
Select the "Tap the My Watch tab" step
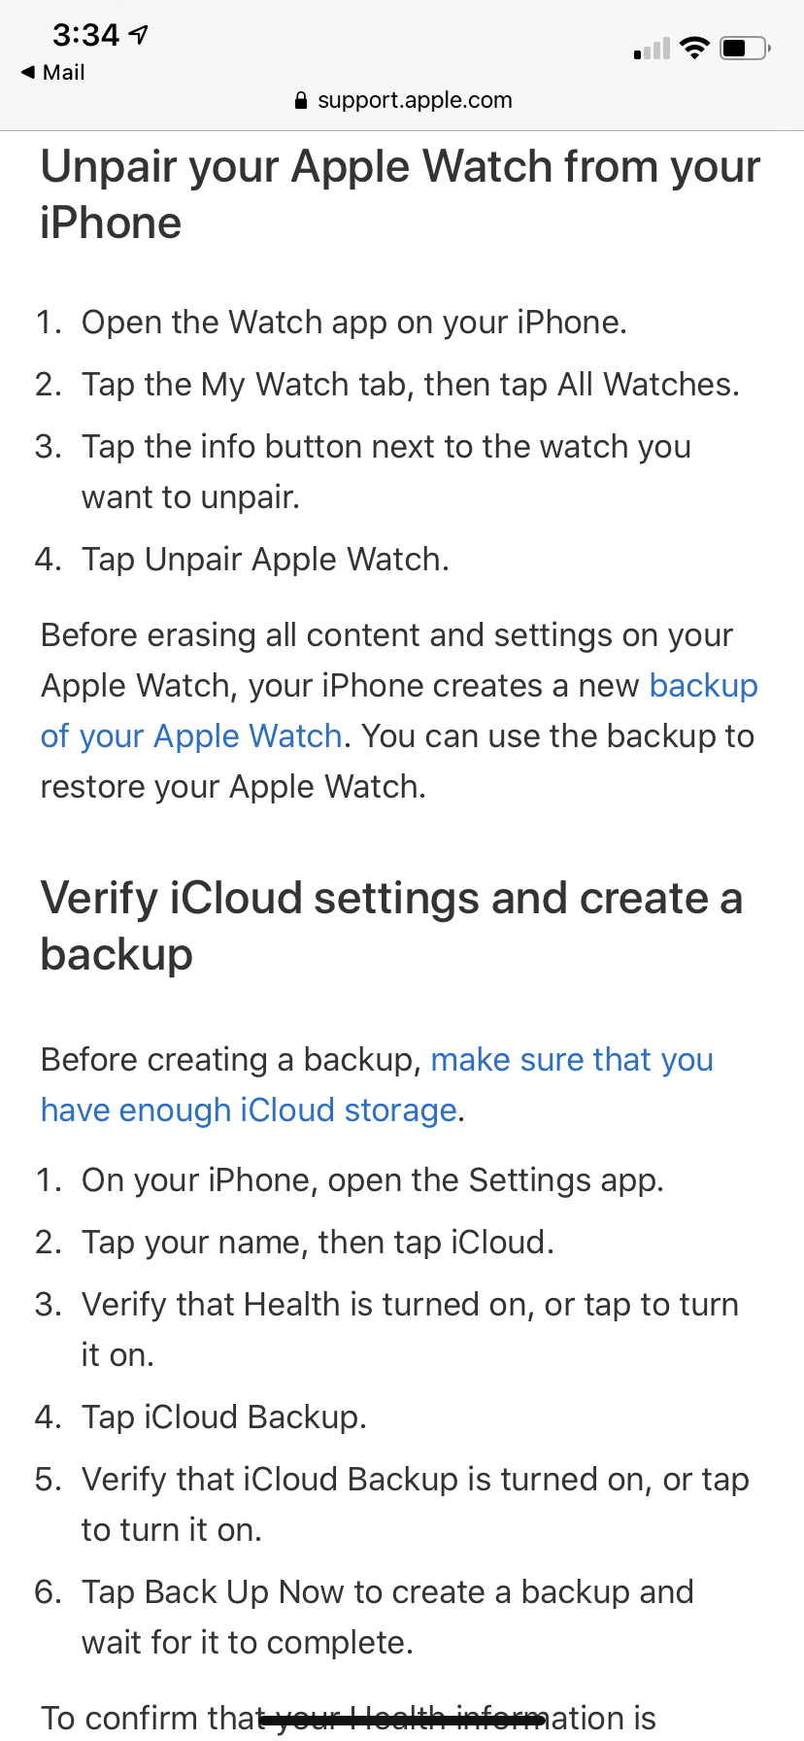pos(410,385)
